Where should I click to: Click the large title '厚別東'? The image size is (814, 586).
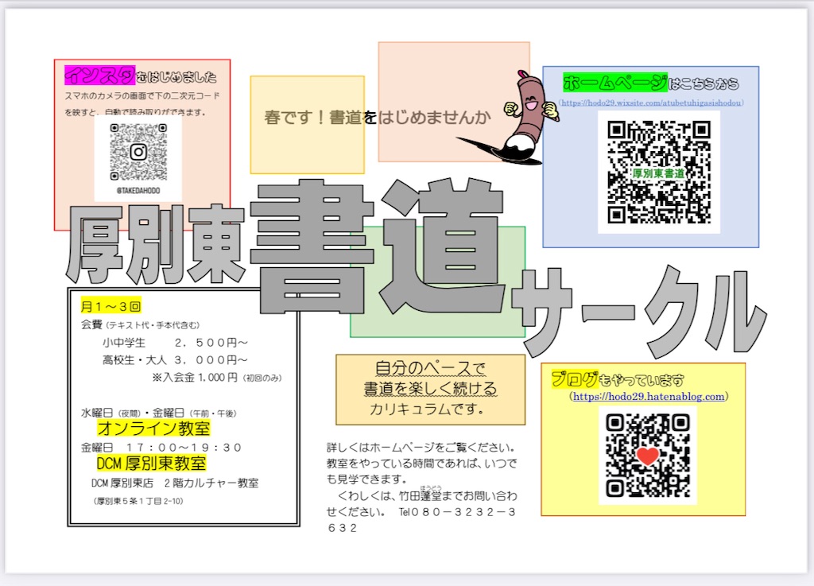(156, 244)
